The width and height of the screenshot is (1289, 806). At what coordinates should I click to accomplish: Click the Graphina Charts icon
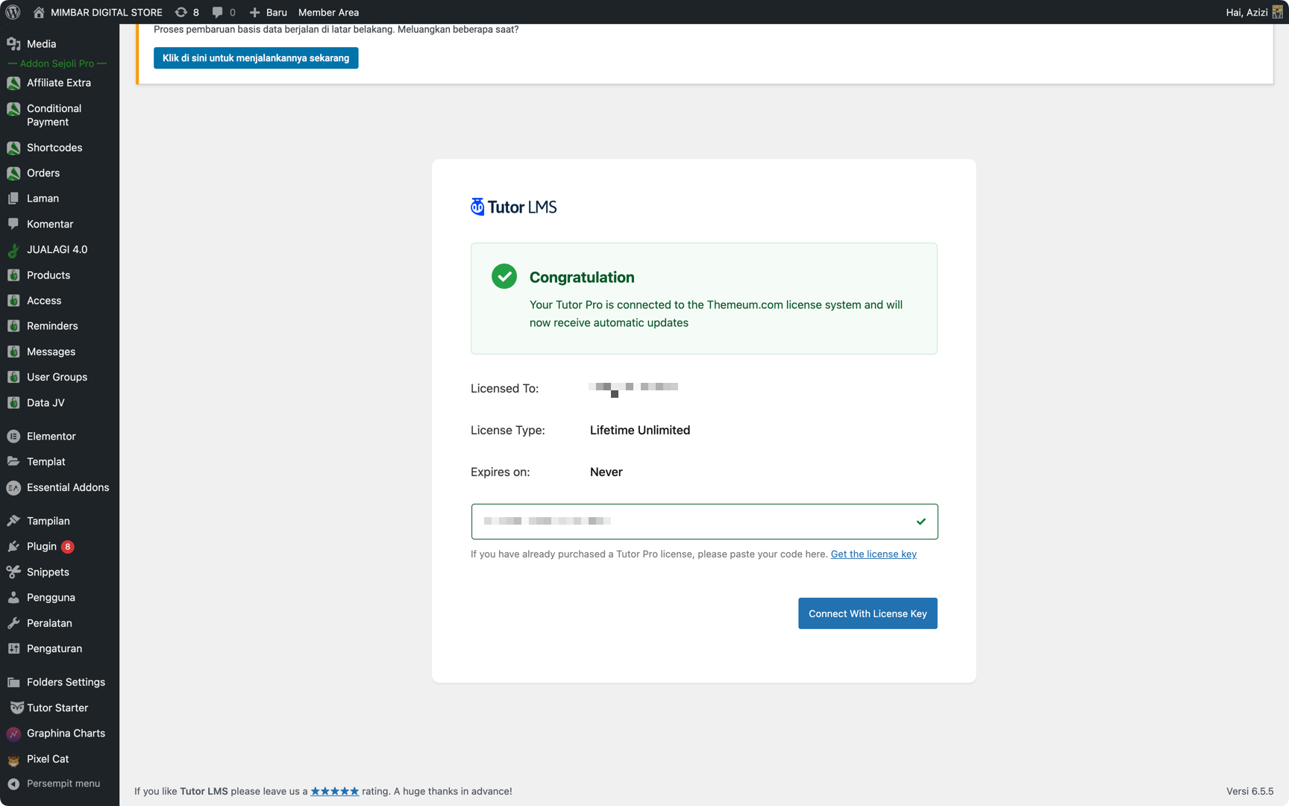tap(13, 733)
